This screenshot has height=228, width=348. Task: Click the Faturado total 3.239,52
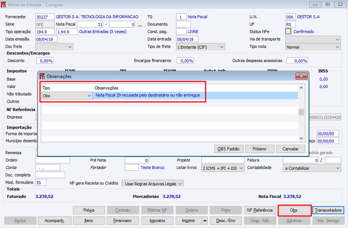coord(44,197)
